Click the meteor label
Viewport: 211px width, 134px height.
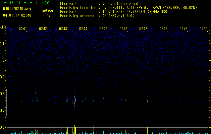(48, 10)
